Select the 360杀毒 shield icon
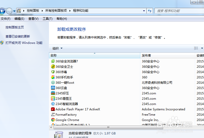 click(x=53, y=72)
